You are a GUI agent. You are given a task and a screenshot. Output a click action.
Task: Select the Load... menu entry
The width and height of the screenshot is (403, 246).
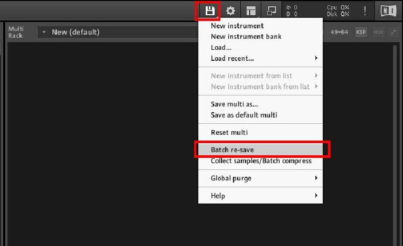tap(260, 48)
